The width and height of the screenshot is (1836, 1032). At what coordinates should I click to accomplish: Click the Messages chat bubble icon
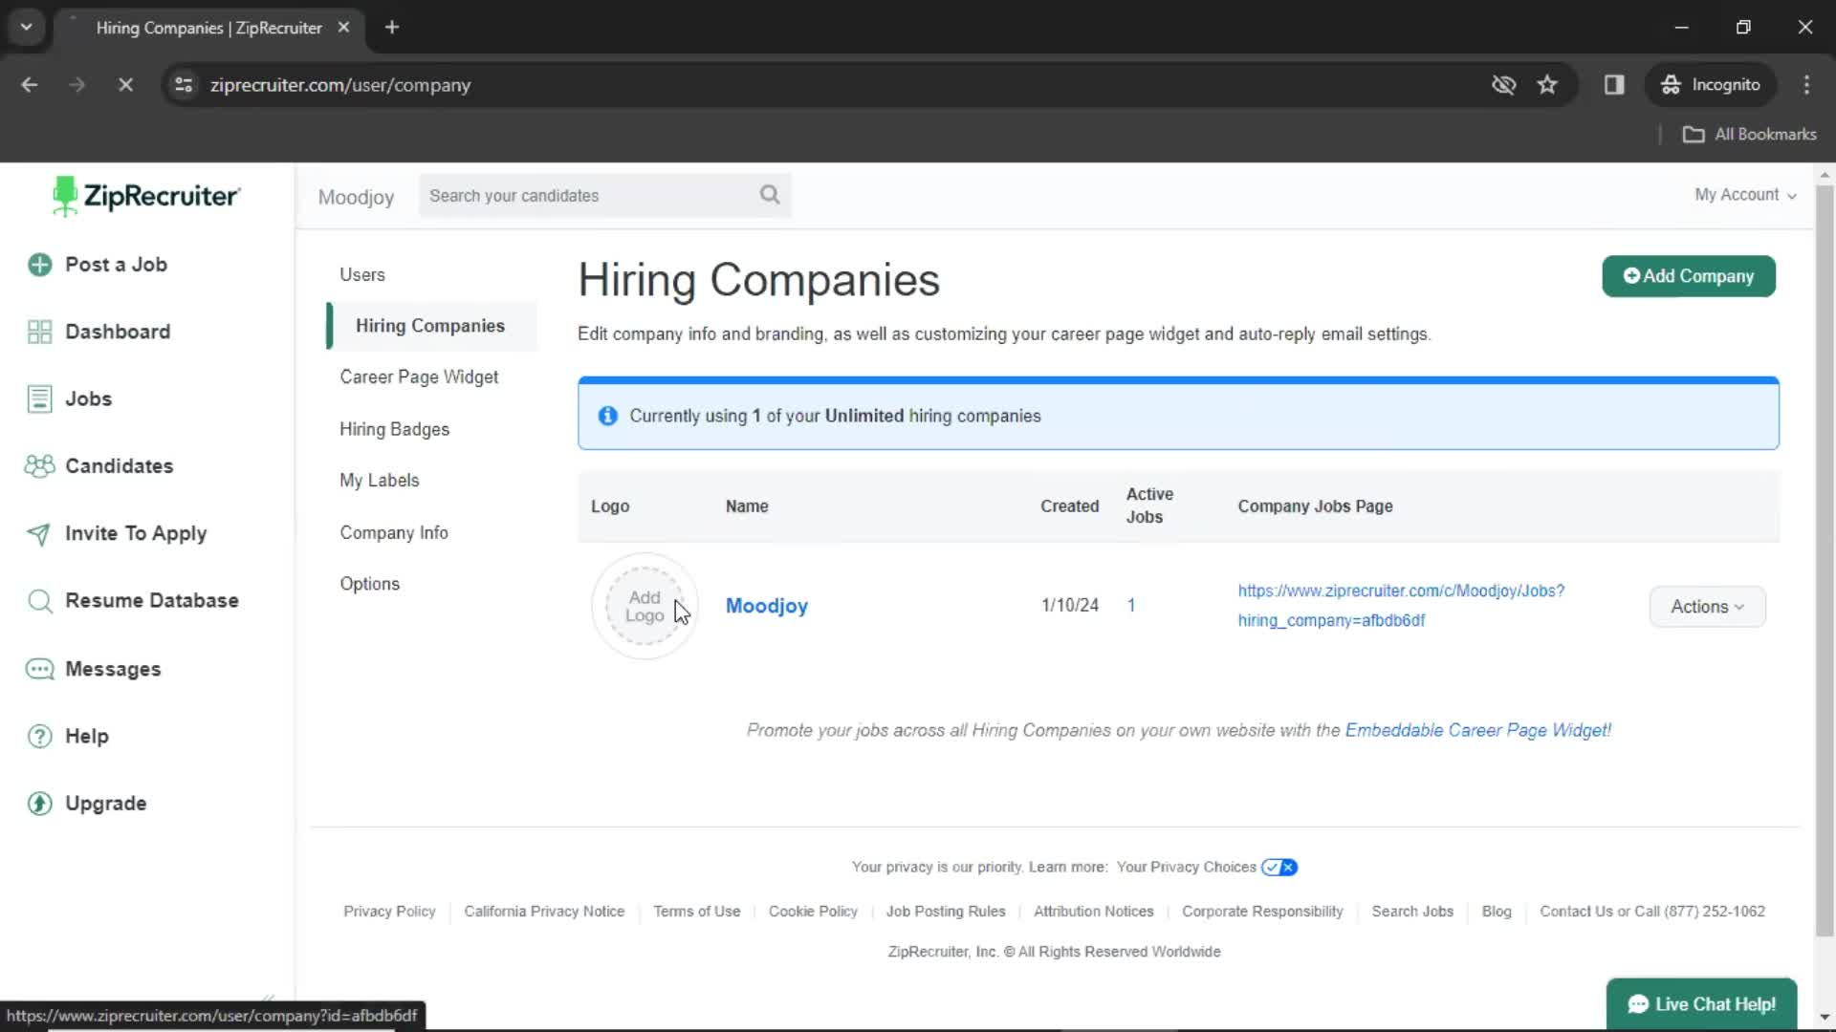tap(39, 669)
